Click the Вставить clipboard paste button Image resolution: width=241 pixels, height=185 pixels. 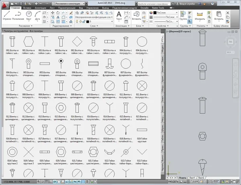point(219,14)
